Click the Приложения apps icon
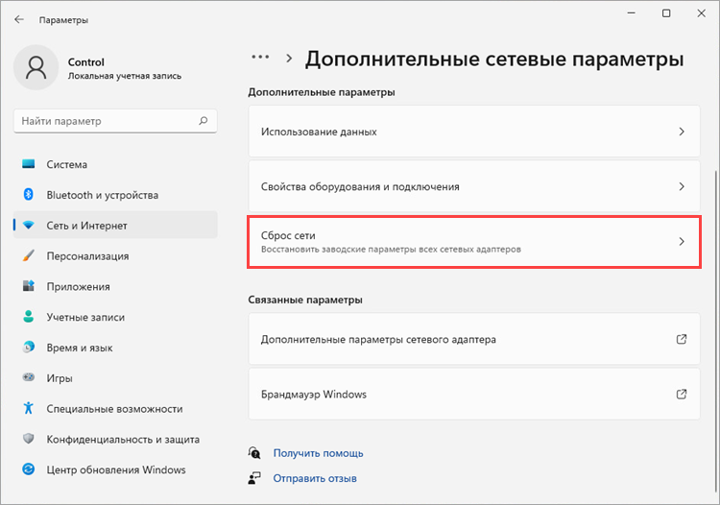The width and height of the screenshot is (720, 505). 29,286
